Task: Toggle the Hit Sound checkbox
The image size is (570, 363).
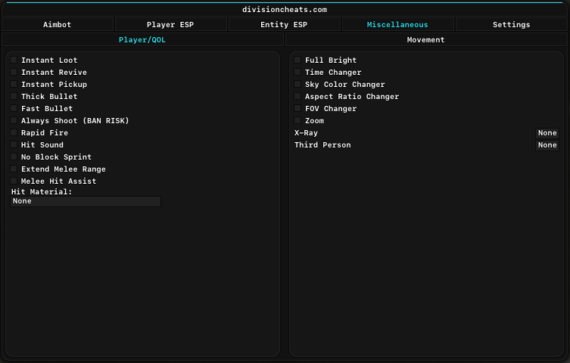Action: pyautogui.click(x=14, y=144)
